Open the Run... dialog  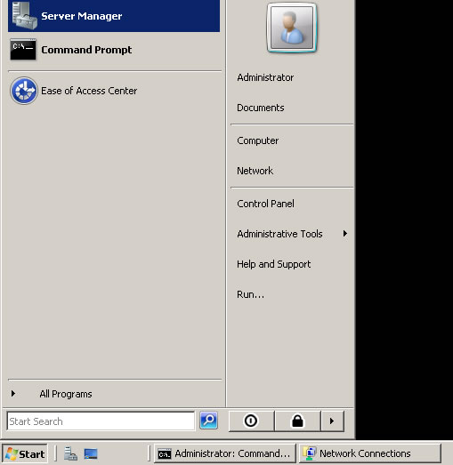(250, 294)
